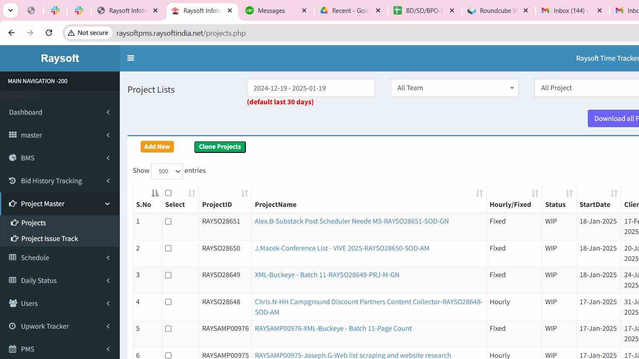This screenshot has width=639, height=359.
Task: Expand the Schedule menu
Action: (60, 258)
